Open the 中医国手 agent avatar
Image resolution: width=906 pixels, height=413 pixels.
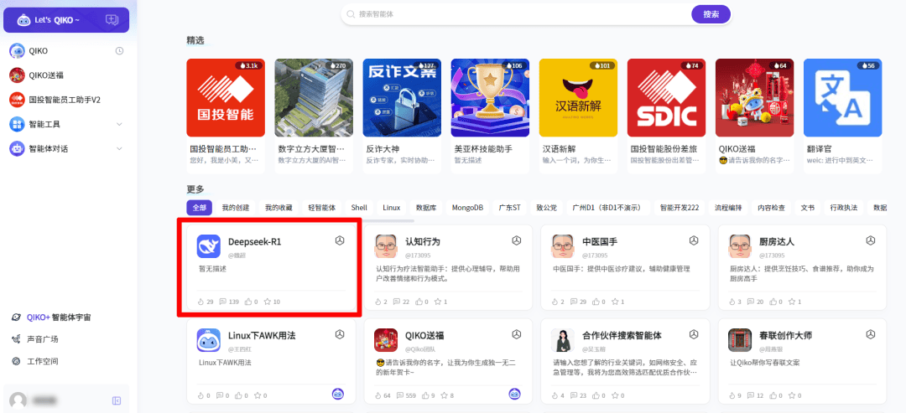click(x=562, y=245)
